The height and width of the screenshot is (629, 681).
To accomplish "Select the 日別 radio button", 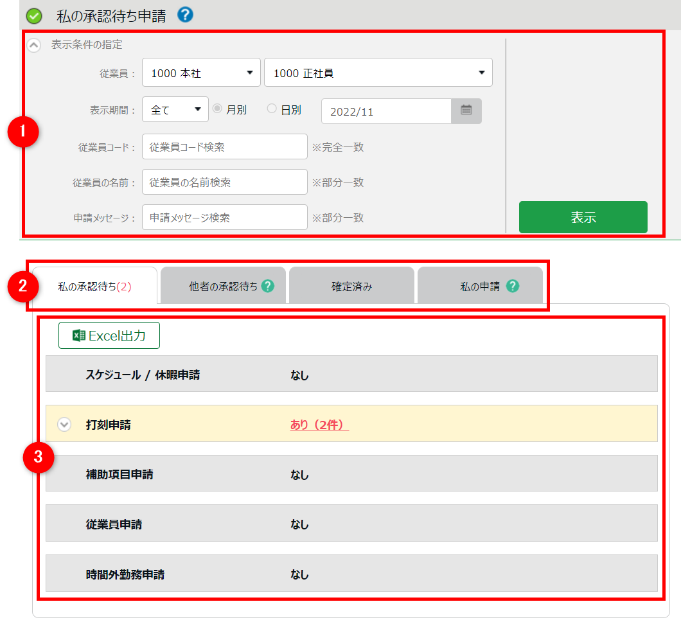I will pos(272,109).
